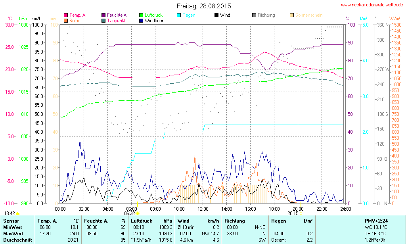The height and width of the screenshot is (244, 406).
Task: Click the sun icon beside 13:42
Action: [x=18, y=213]
